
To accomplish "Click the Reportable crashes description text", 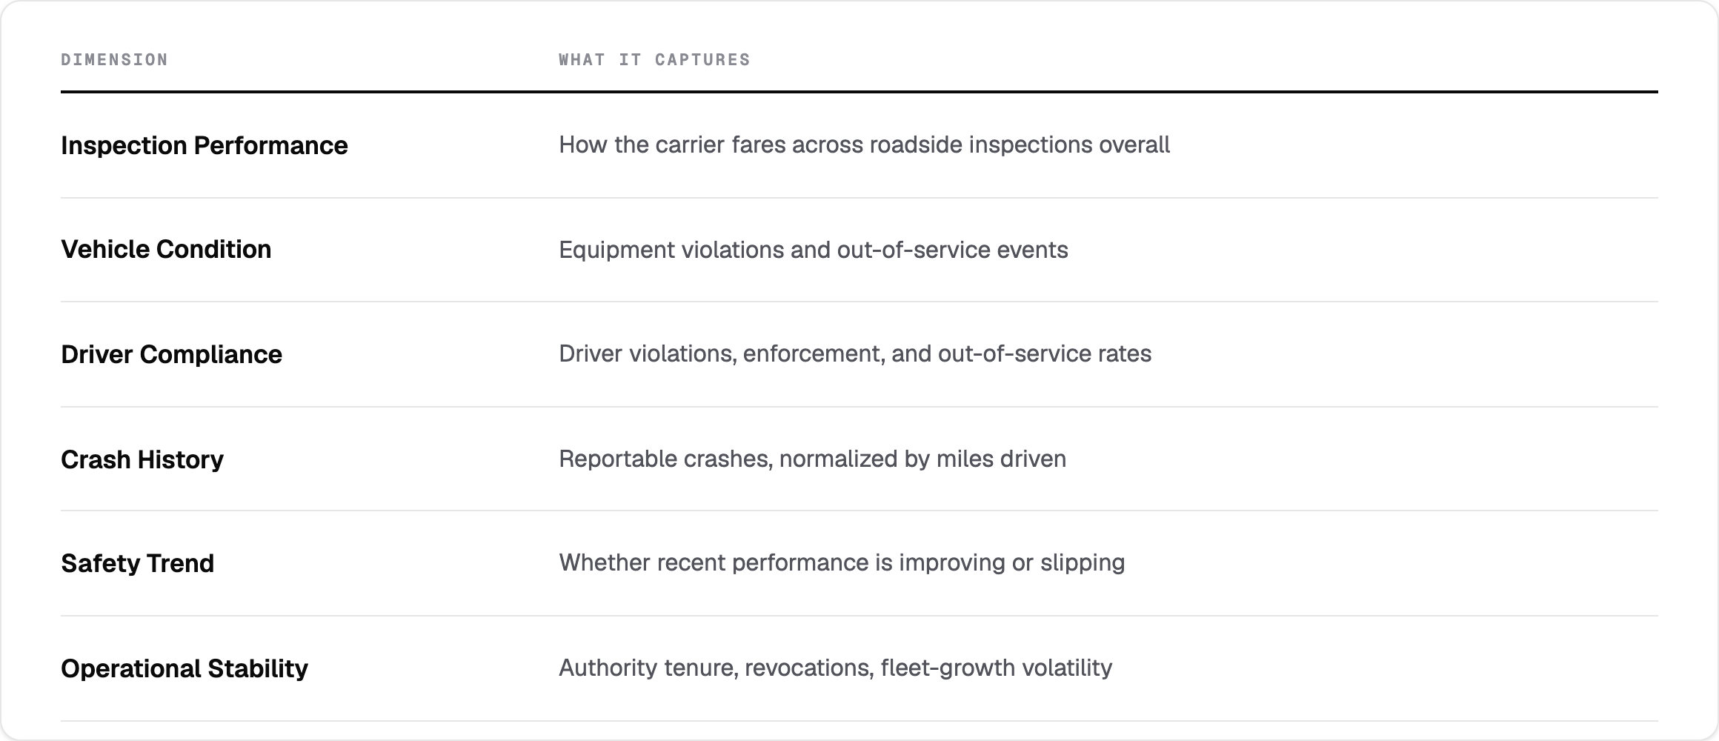I will (x=813, y=459).
